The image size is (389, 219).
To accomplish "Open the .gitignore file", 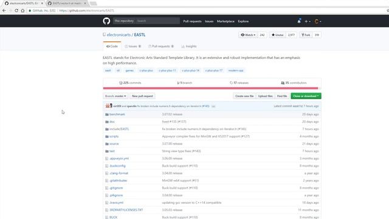I will pyautogui.click(x=116, y=188).
